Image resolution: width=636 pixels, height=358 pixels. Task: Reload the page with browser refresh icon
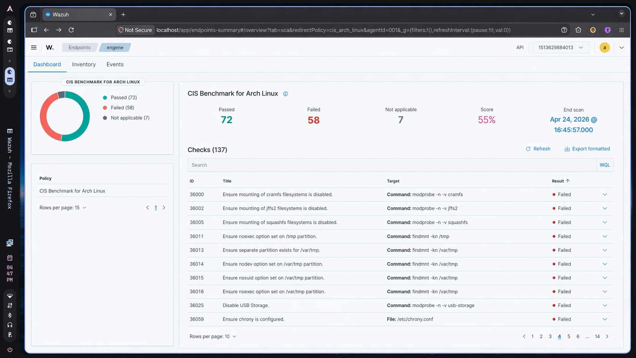coord(71,30)
